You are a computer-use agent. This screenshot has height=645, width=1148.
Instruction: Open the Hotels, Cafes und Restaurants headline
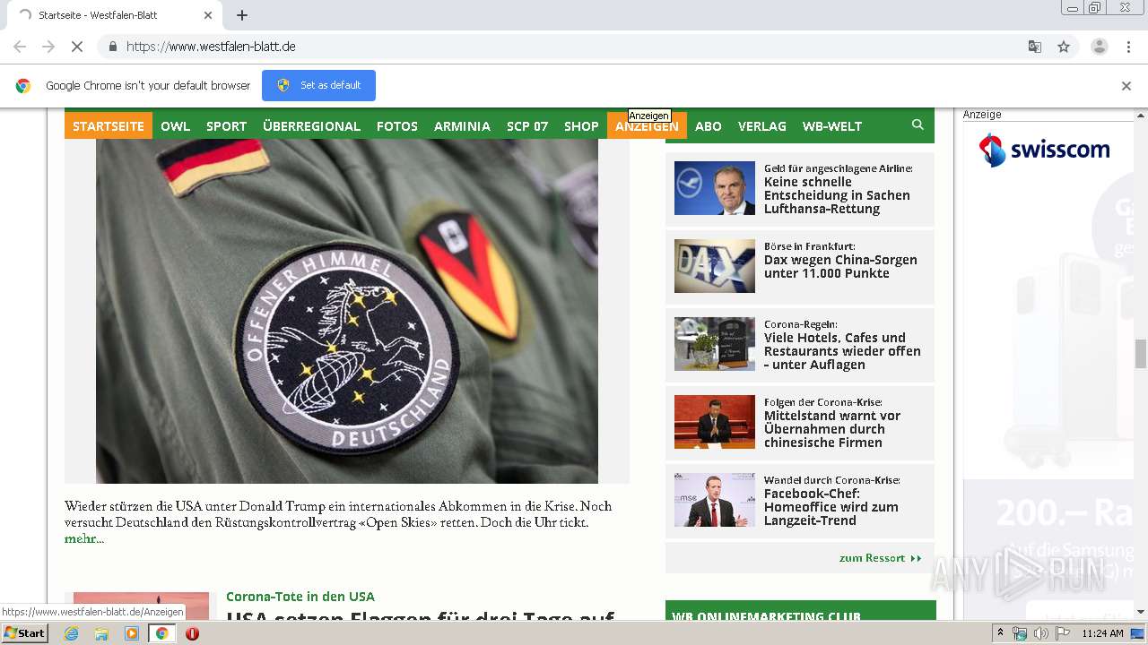(x=842, y=351)
